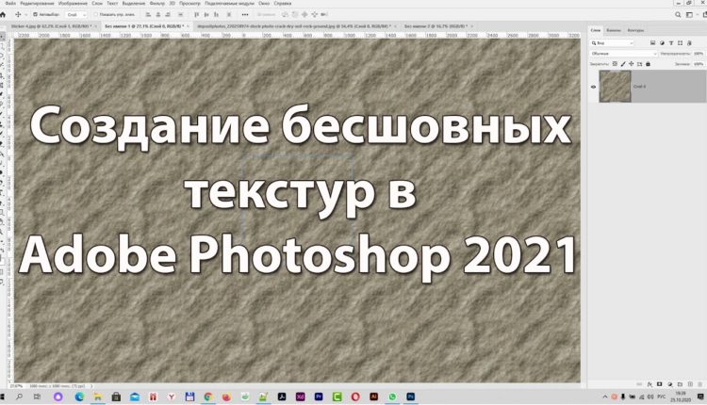
Task: Switch to the Каналы panel tab
Action: (614, 30)
